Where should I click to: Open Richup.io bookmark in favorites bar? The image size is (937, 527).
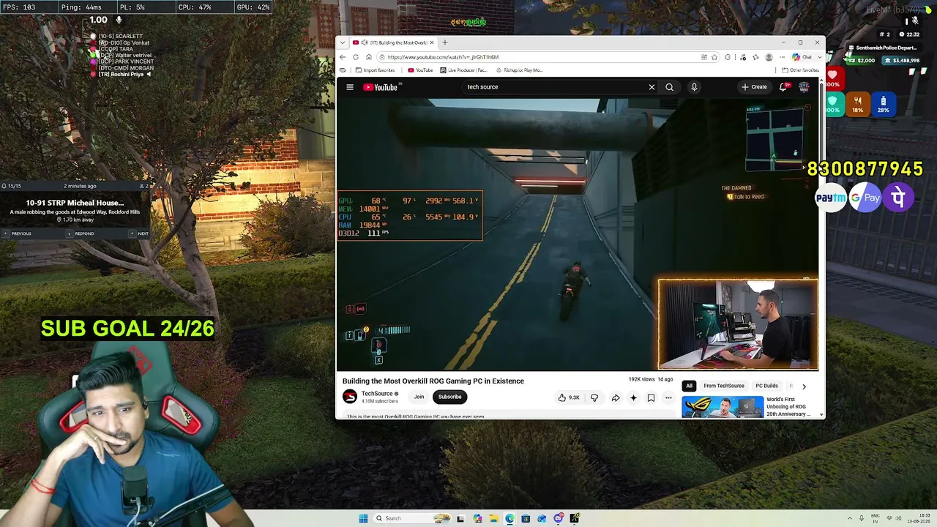pyautogui.click(x=519, y=70)
